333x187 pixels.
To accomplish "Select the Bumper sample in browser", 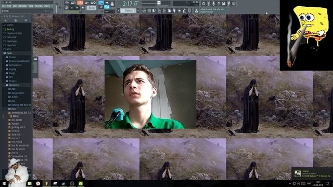I will click(15, 124).
